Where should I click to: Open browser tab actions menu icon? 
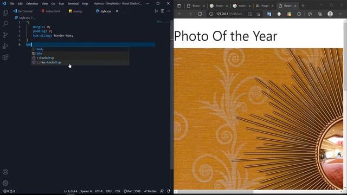(x=179, y=6)
